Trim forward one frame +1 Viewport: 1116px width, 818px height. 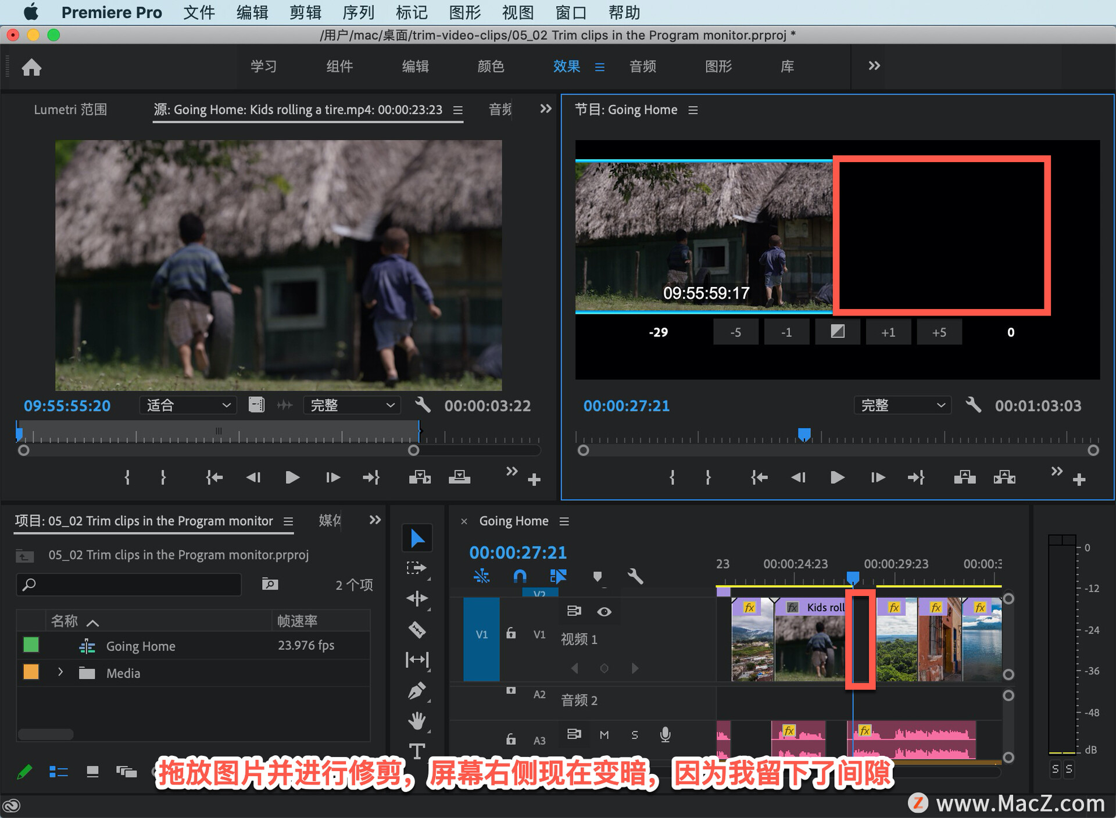click(888, 332)
